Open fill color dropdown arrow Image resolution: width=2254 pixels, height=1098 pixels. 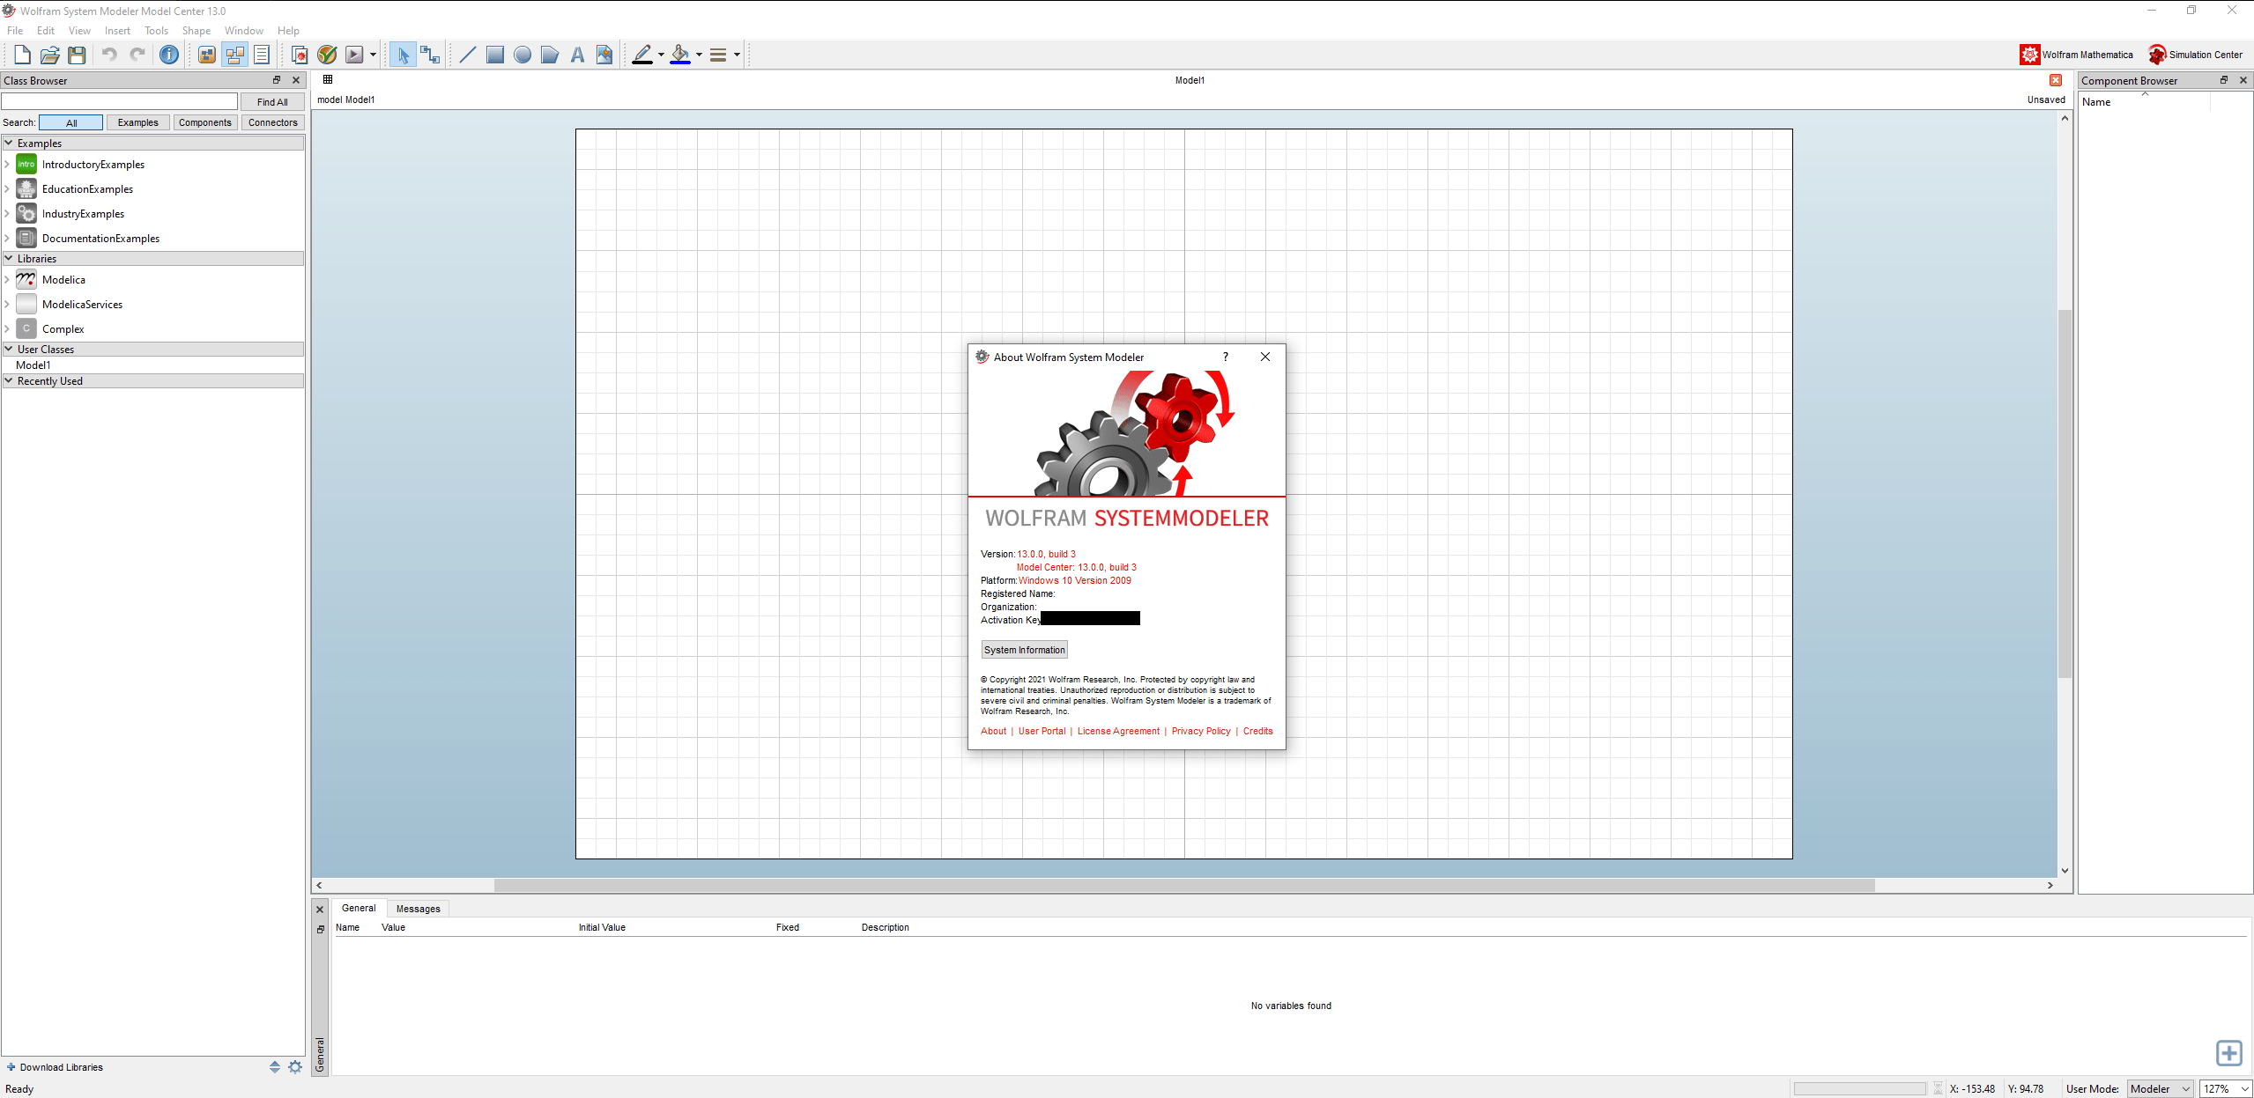[699, 55]
